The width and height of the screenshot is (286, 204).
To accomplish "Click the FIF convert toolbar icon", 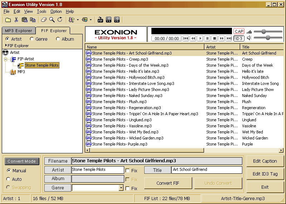I will click(x=100, y=20).
